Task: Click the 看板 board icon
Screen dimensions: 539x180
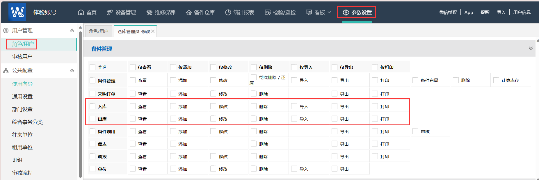Action: pyautogui.click(x=309, y=13)
